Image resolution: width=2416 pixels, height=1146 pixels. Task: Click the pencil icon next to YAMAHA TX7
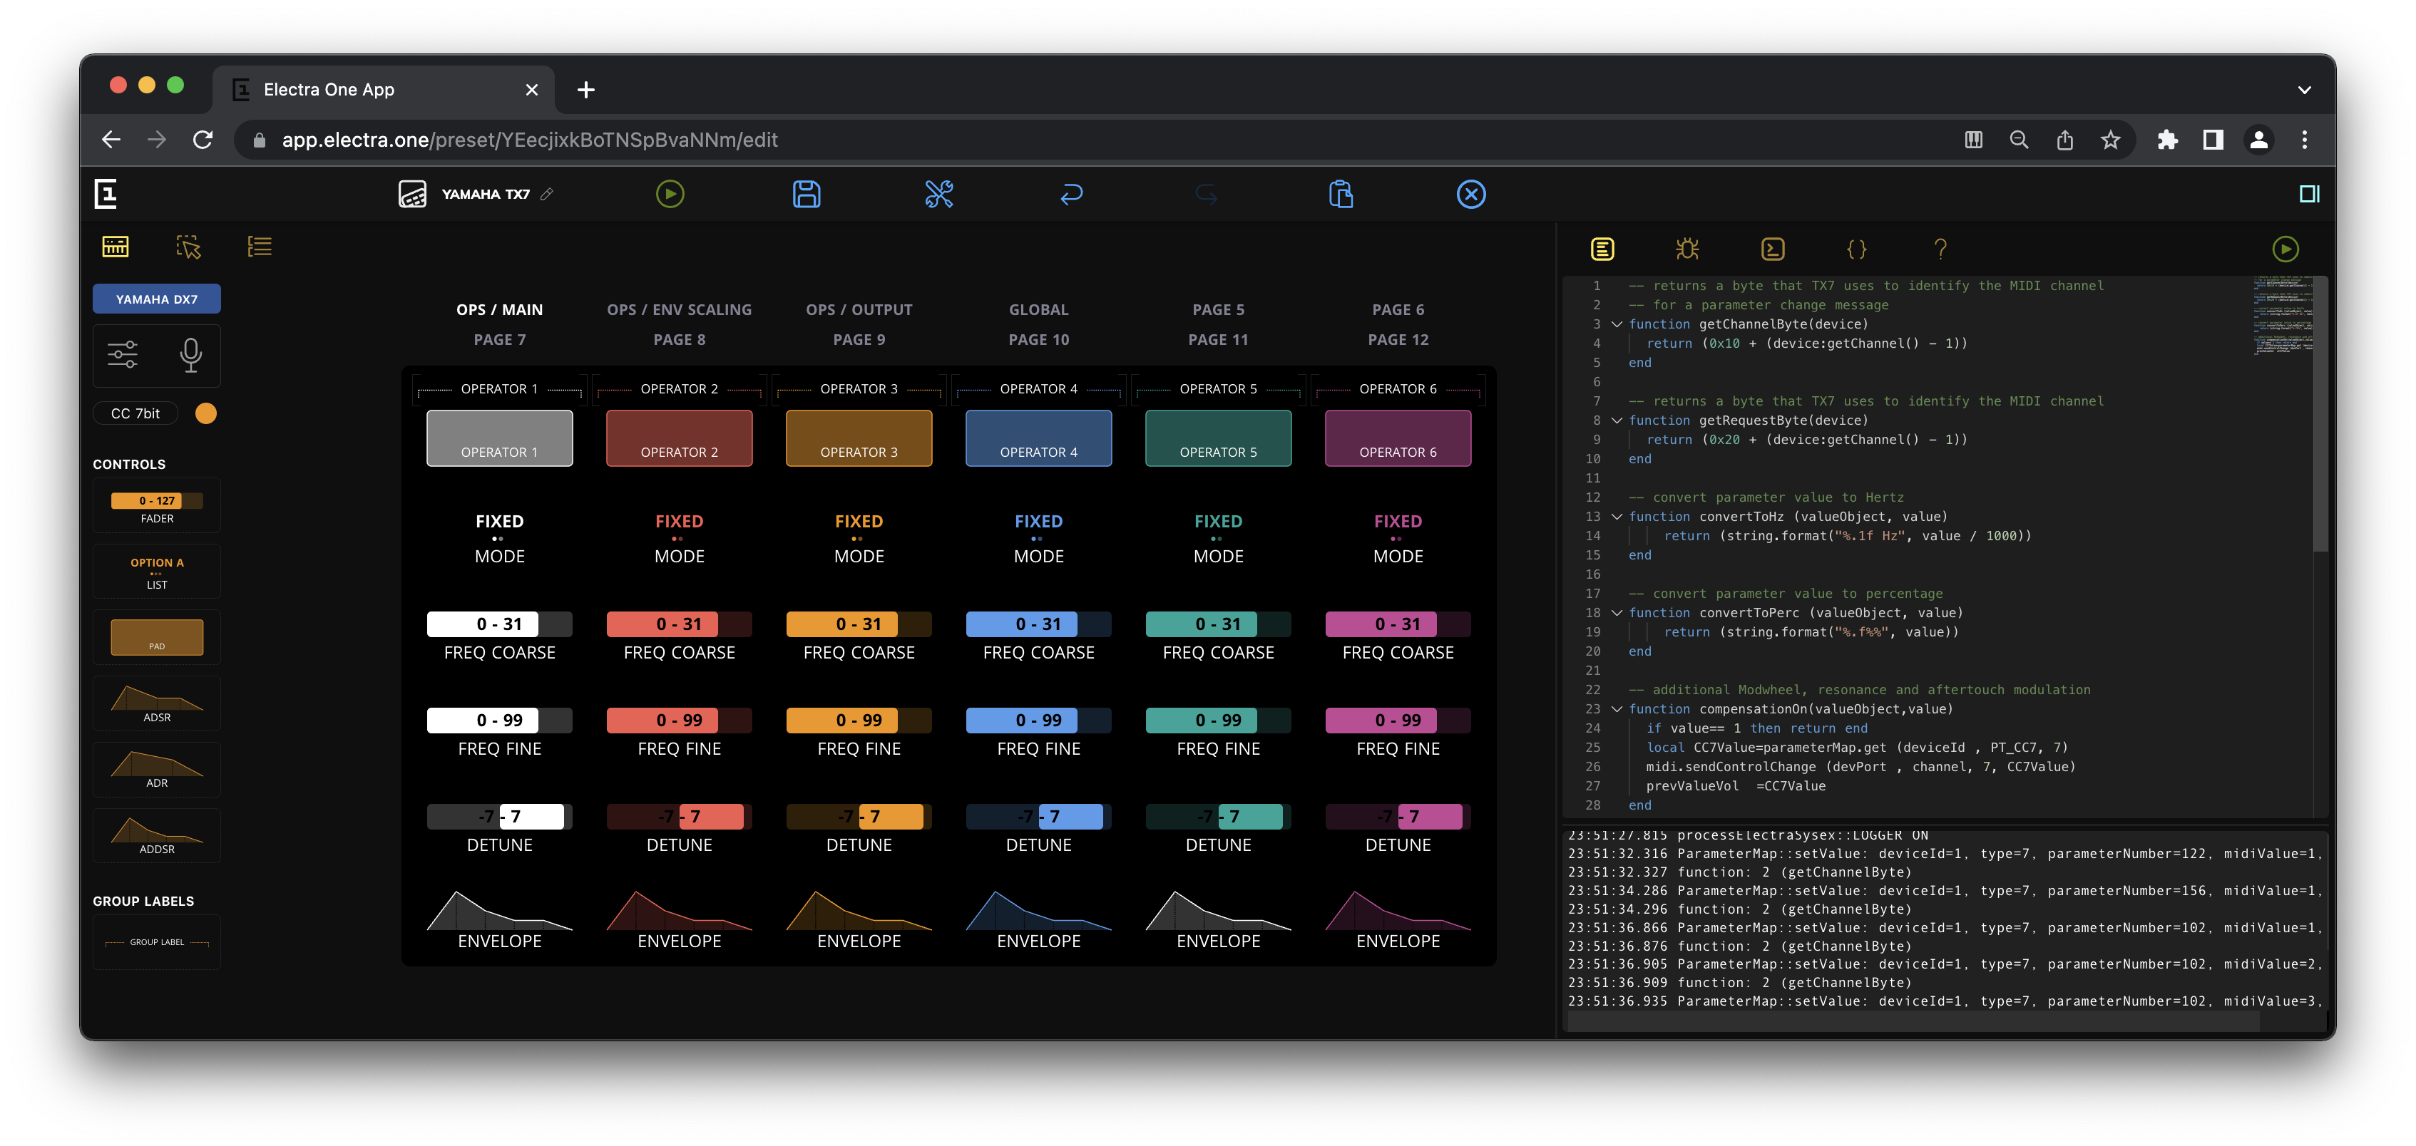click(547, 194)
